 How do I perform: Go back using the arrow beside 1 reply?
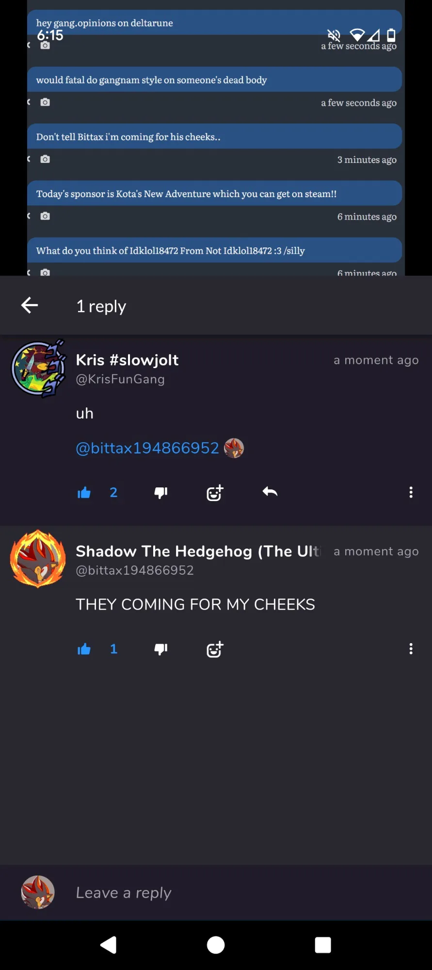[x=30, y=305]
